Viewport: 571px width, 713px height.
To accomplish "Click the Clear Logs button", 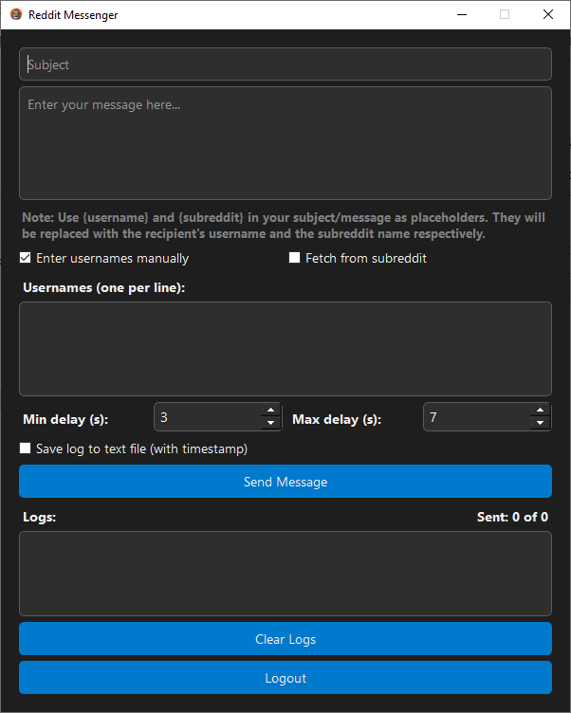I will coord(285,639).
